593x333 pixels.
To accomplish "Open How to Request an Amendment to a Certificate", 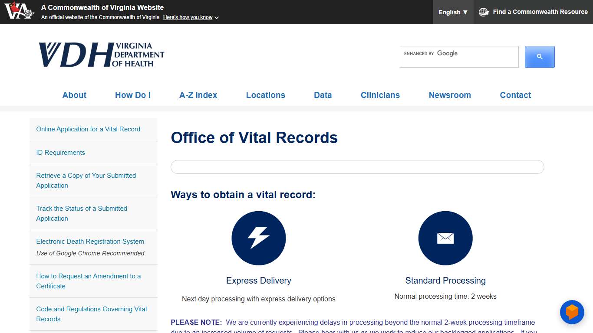I will [x=88, y=281].
